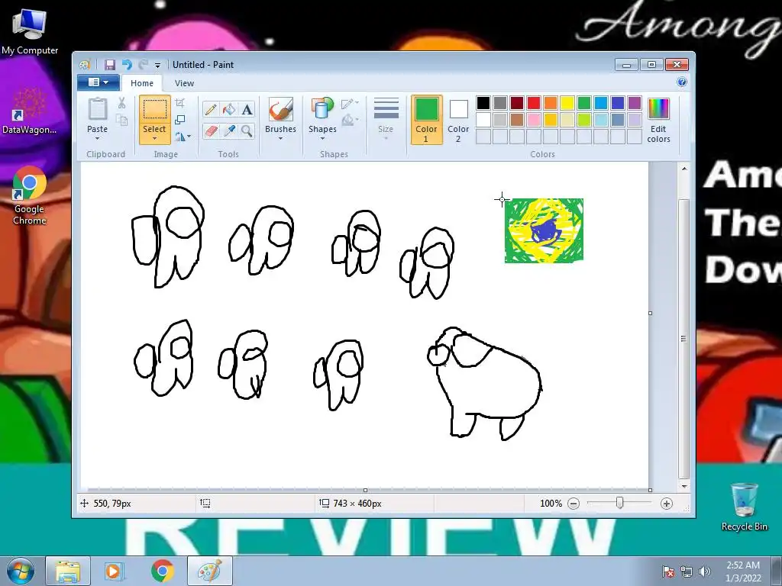Activate Color 1 selector
This screenshot has width=782, height=586.
pyautogui.click(x=426, y=120)
